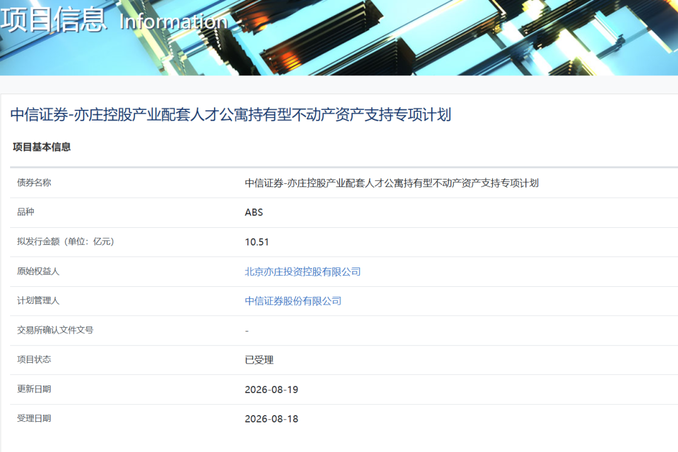
Task: Click the 品种 row label
Action: (x=26, y=212)
